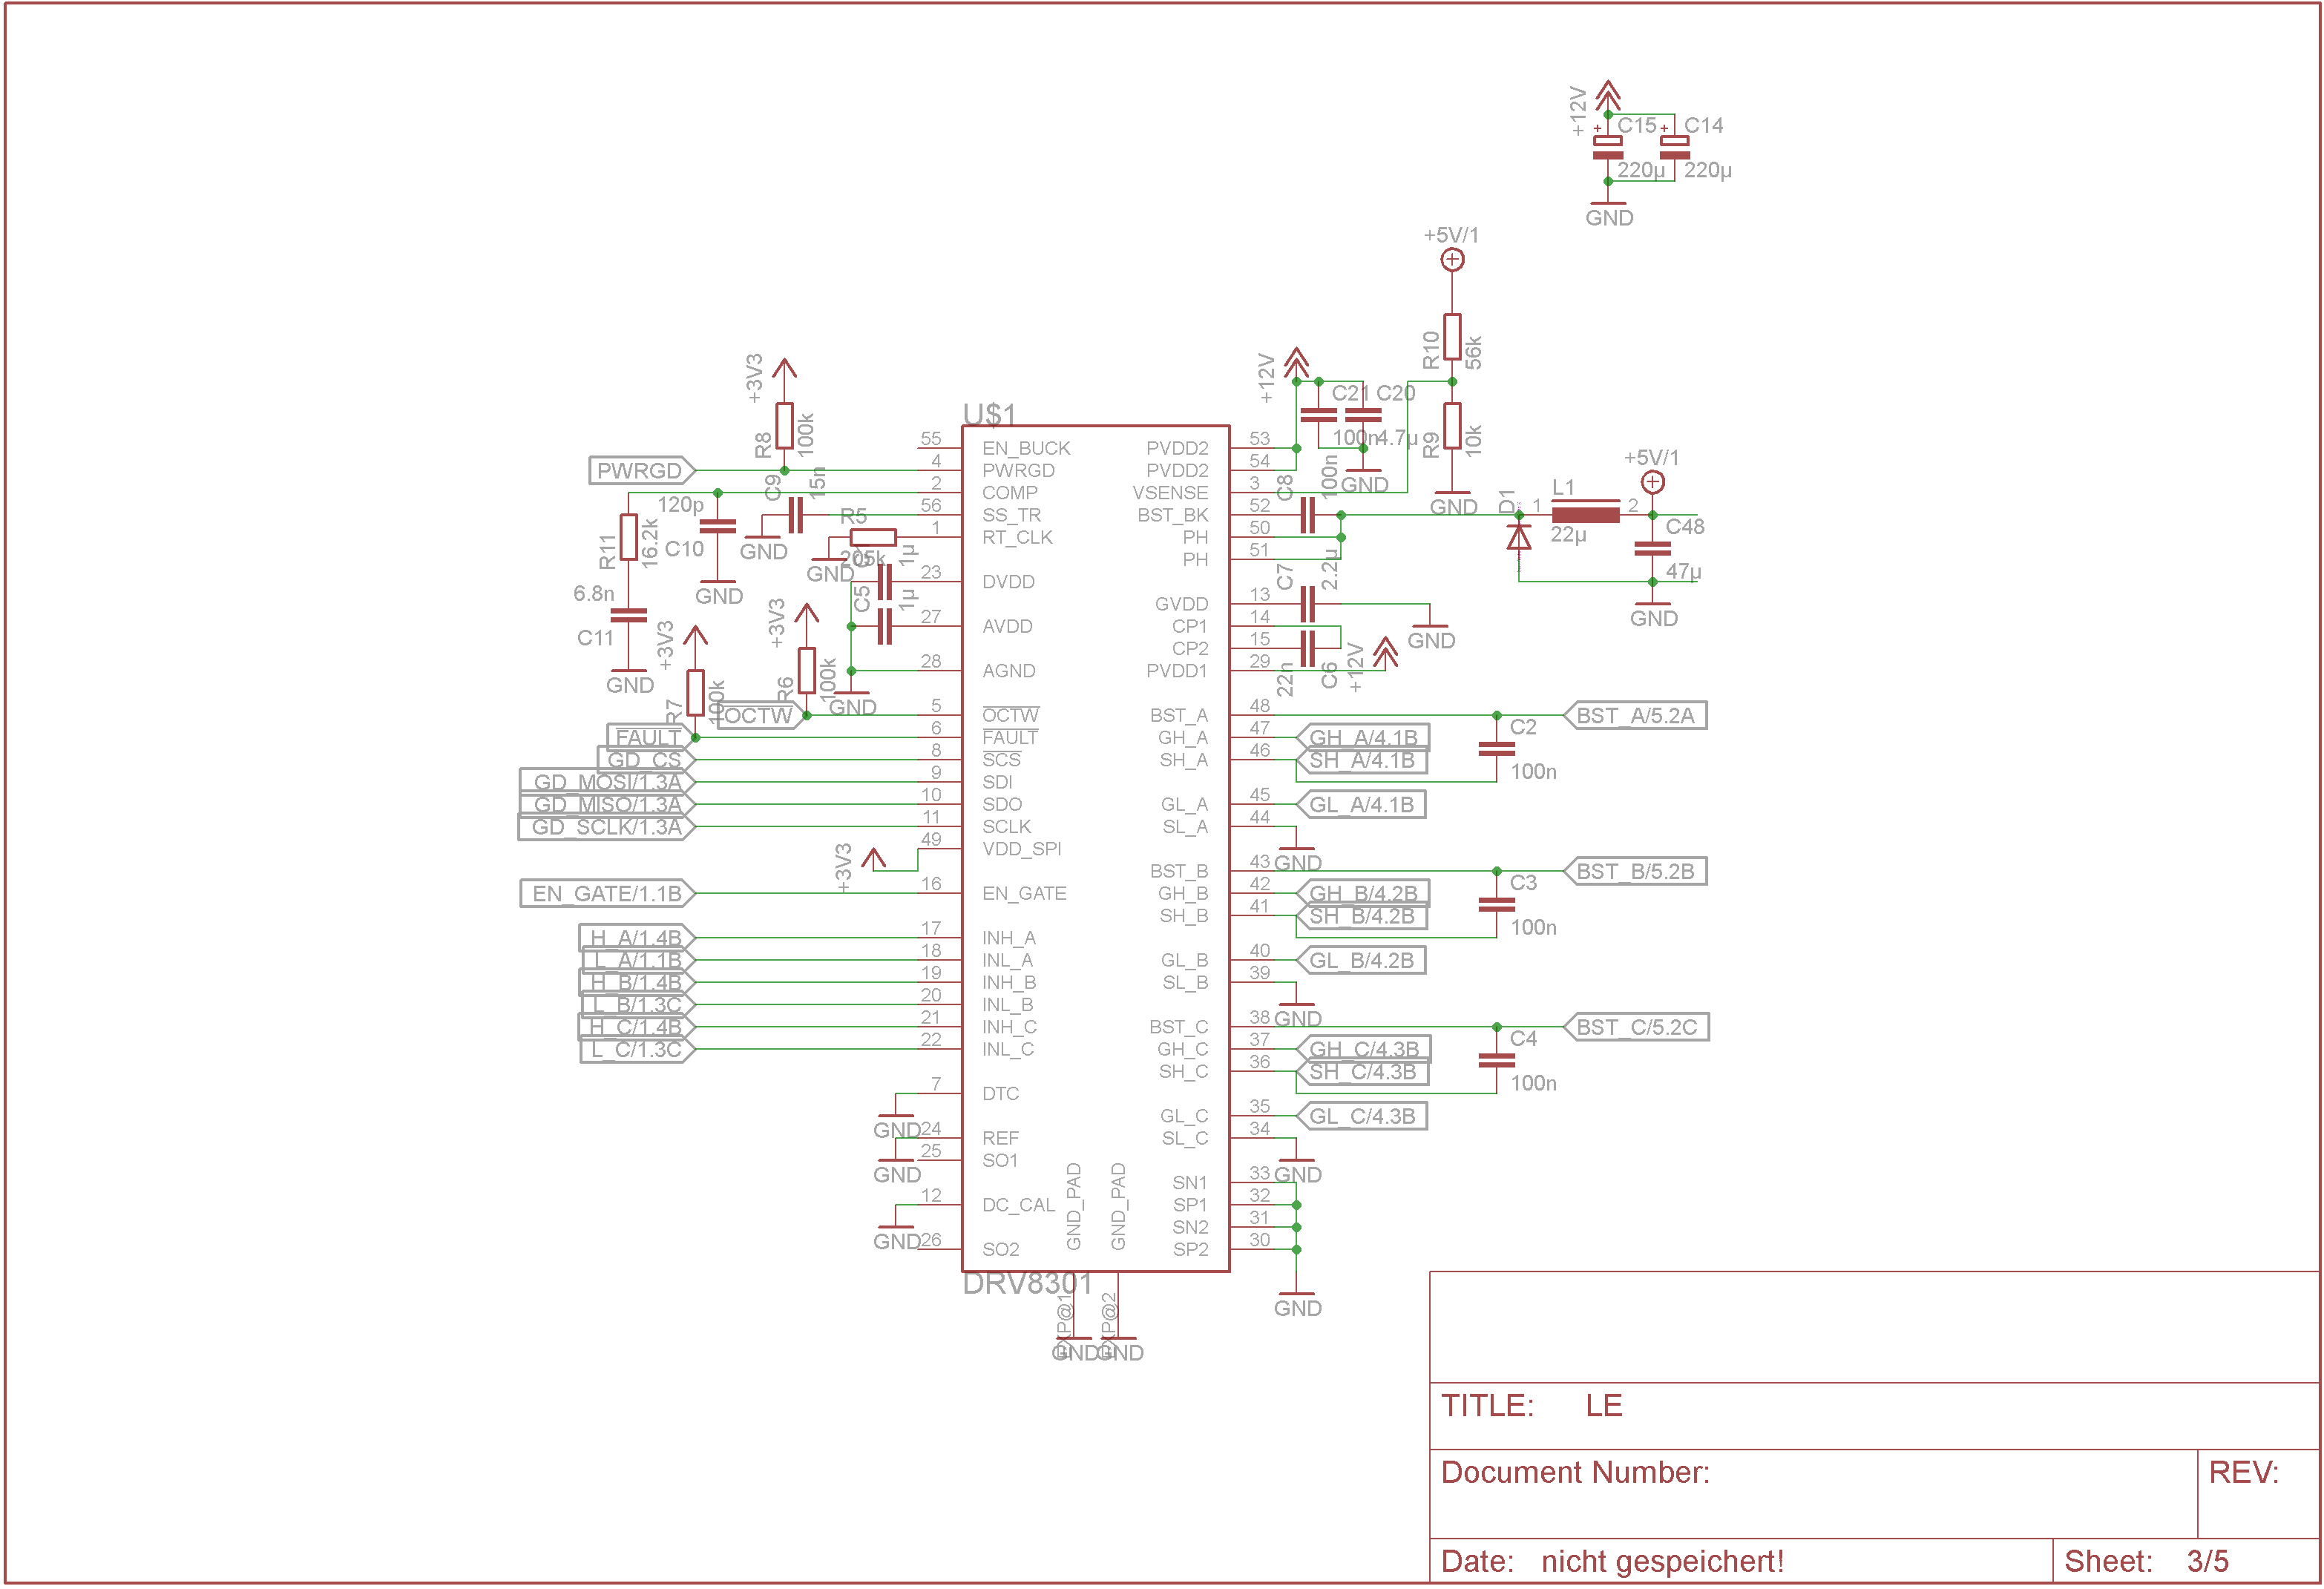Screen dimensions: 2324x1589
Task: Select the SH_C/4.3B net flag
Action: point(1362,1073)
